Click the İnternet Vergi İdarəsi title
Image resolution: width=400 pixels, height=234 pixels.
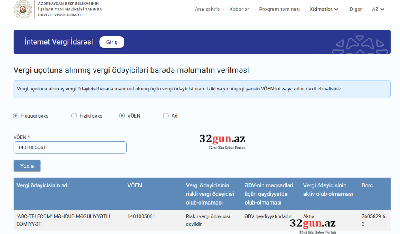pyautogui.click(x=59, y=42)
